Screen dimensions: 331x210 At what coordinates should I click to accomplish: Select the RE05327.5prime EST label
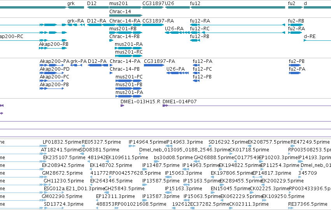click(101, 142)
